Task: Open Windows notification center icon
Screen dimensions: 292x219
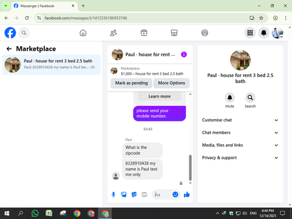Action: click(x=283, y=214)
